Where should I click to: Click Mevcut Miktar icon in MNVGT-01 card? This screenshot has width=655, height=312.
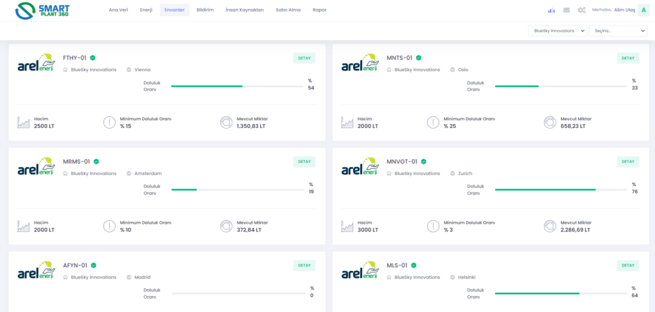[549, 226]
